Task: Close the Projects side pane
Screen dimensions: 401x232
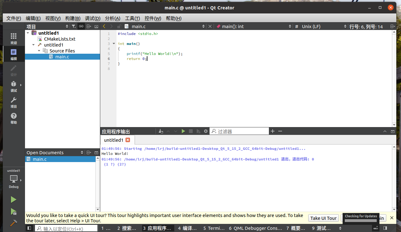Action: pos(96,27)
